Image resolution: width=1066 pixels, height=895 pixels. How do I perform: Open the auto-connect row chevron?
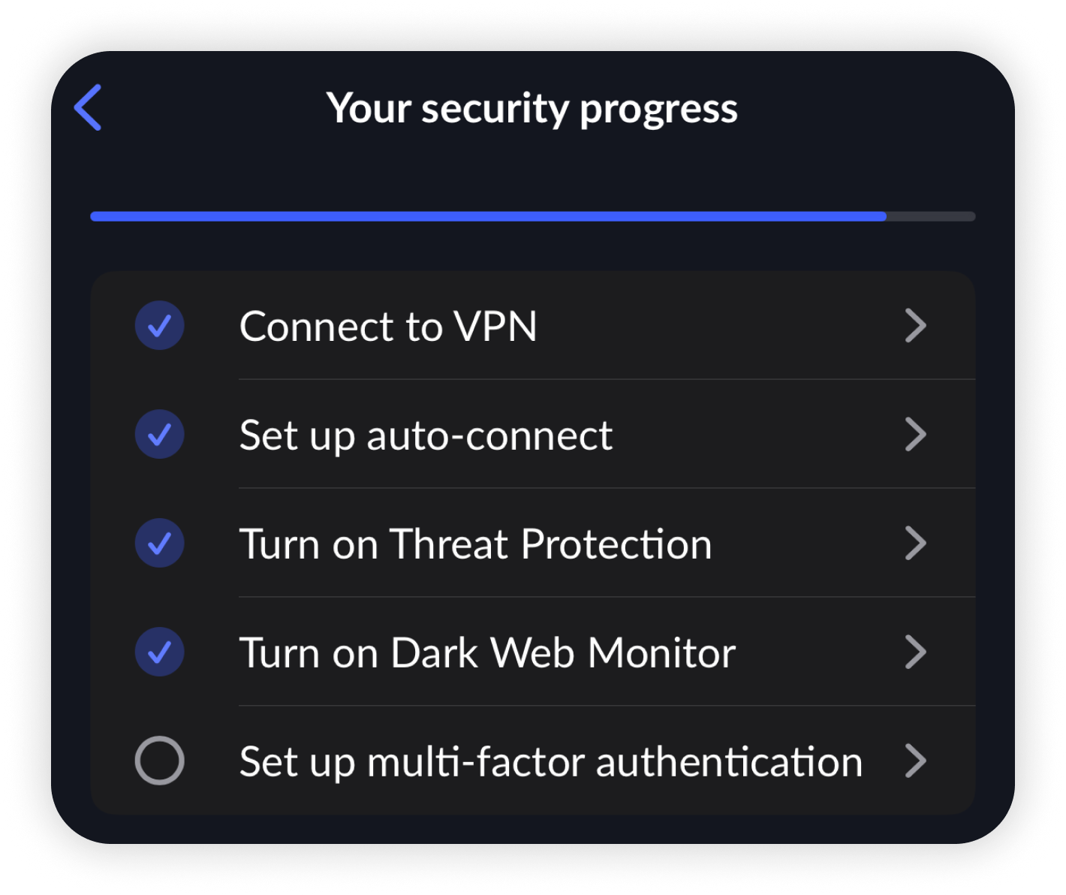click(x=916, y=435)
